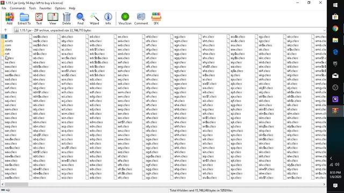This screenshot has height=193, width=344.
Task: Launch Microsoft Store from taskbar
Action: (x=335, y=17)
